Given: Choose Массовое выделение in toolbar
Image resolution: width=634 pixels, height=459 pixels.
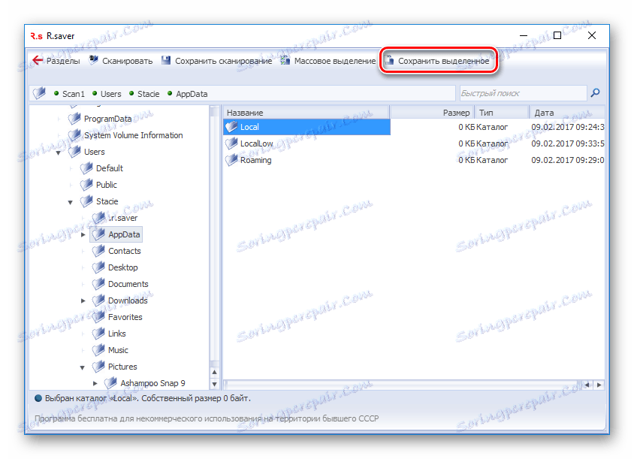Looking at the screenshot, I should [x=335, y=61].
